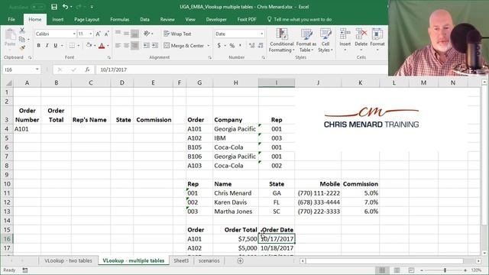Open Format as Table gallery

point(306,40)
